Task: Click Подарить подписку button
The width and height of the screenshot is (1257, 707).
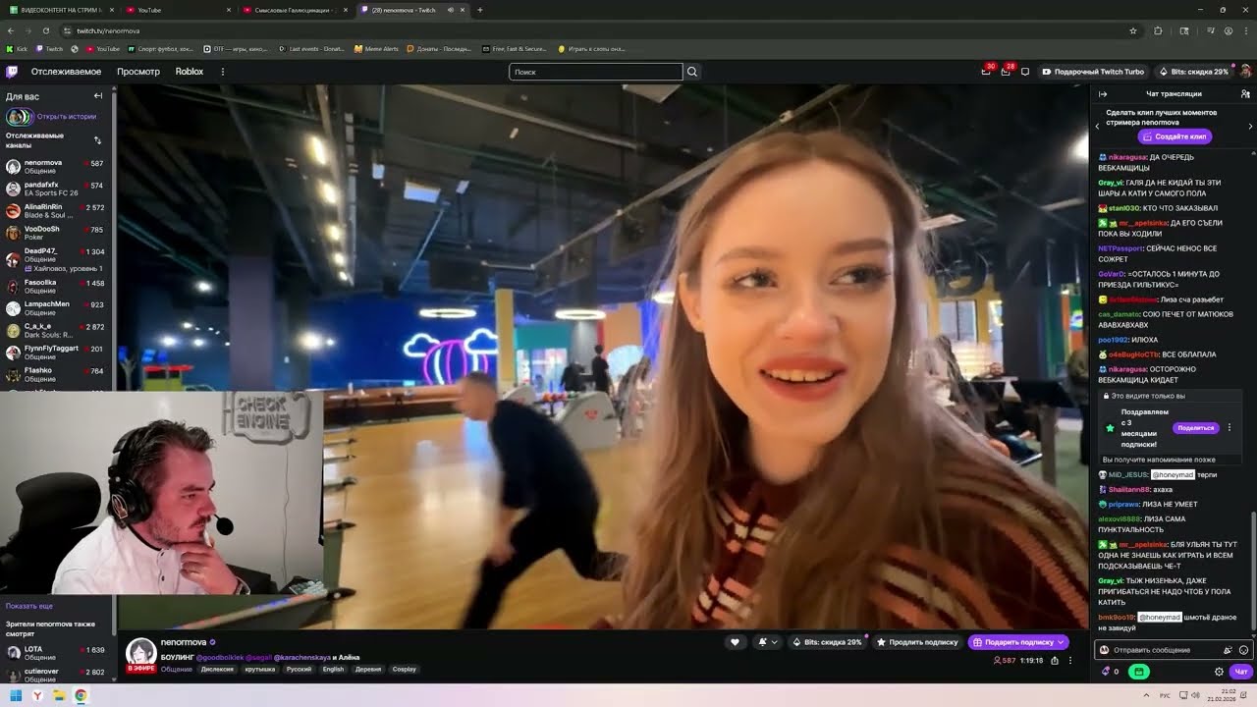Action: click(1018, 642)
